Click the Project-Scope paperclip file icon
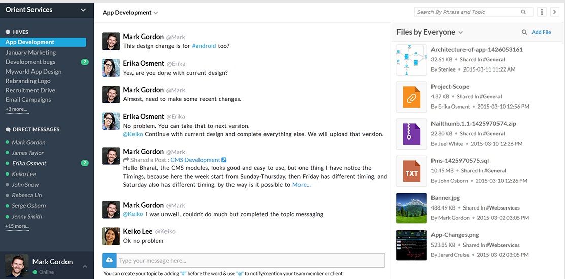 point(411,96)
